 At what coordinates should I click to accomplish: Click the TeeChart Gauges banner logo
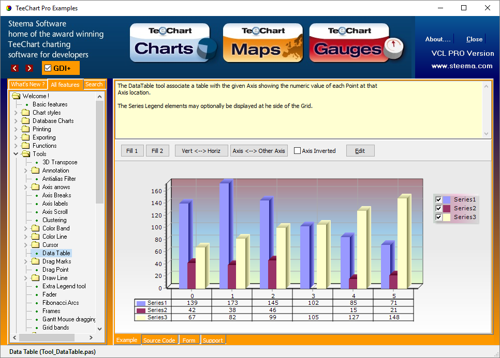pos(356,43)
